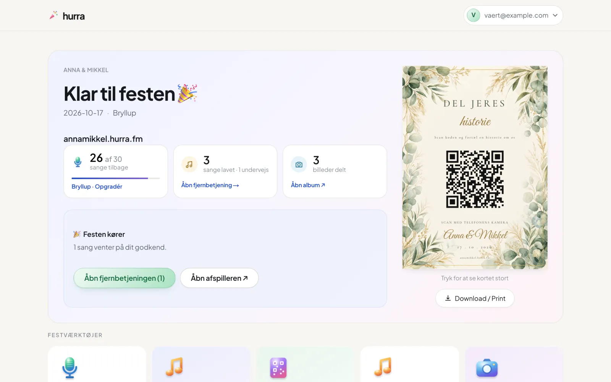Open the Åbn fjernbetjening link
611x382 pixels.
pyautogui.click(x=210, y=185)
